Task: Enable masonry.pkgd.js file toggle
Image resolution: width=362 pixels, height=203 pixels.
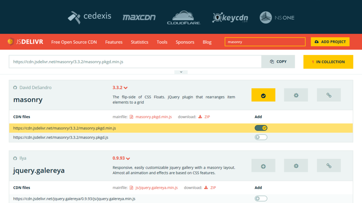Action: (261, 137)
